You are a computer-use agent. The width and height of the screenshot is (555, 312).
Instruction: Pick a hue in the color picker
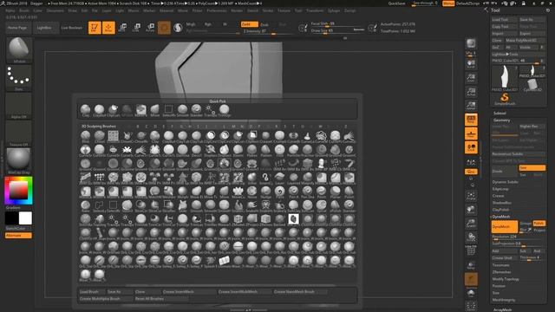[x=18, y=191]
